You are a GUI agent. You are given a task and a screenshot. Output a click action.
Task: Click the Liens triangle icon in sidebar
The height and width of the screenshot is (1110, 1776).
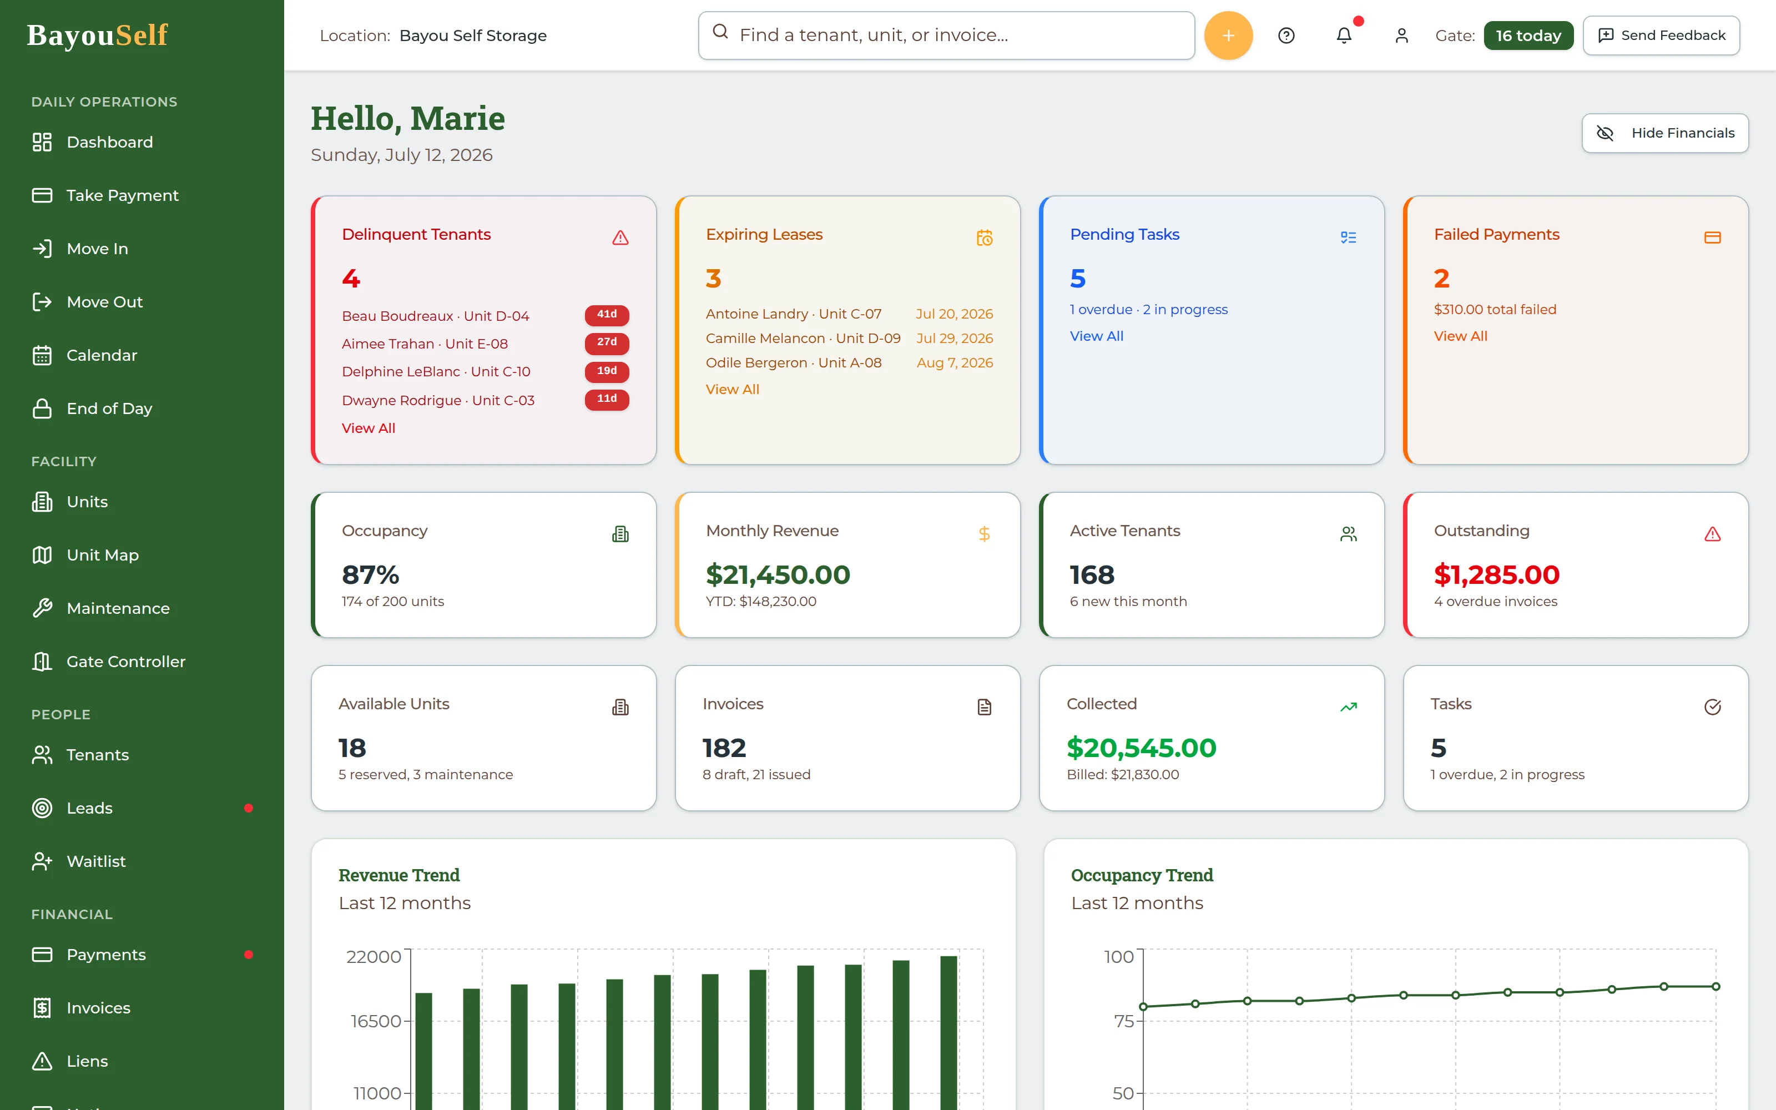(42, 1061)
